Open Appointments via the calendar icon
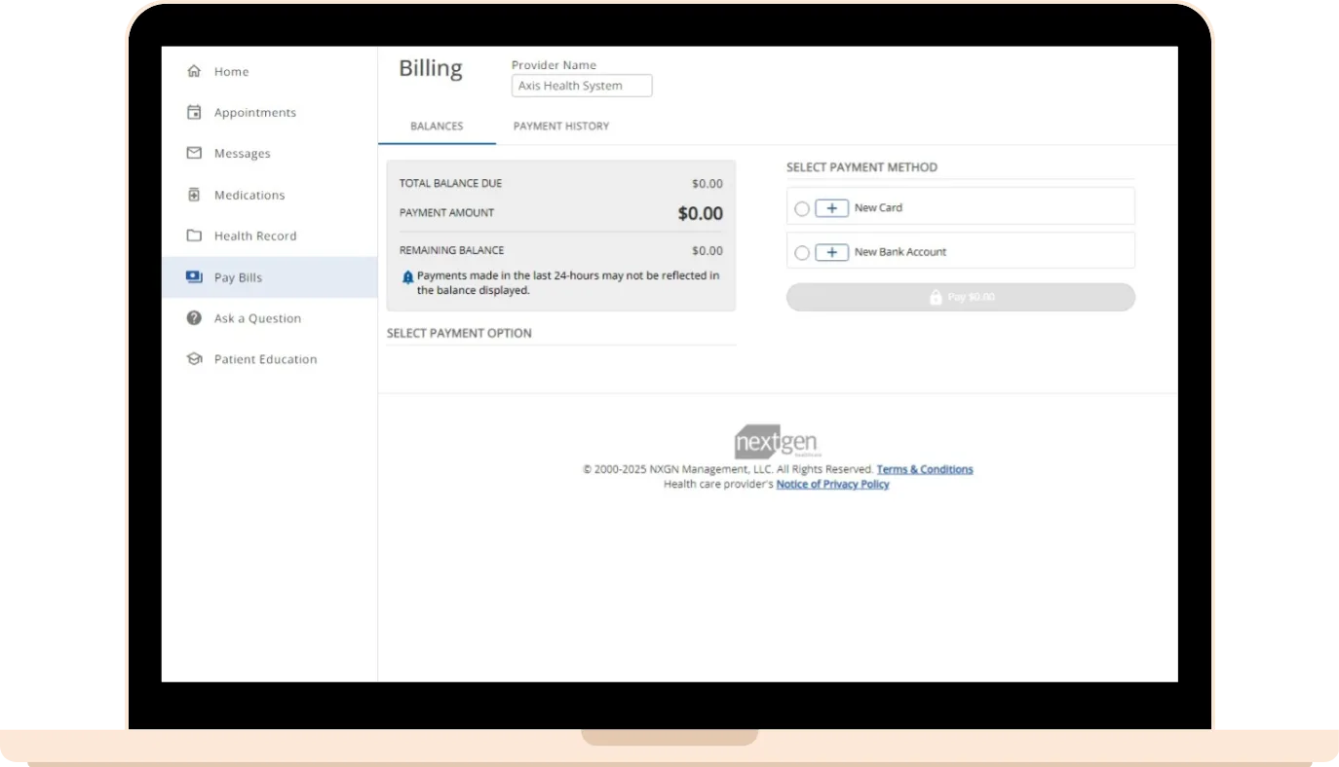The width and height of the screenshot is (1339, 767). pyautogui.click(x=194, y=112)
